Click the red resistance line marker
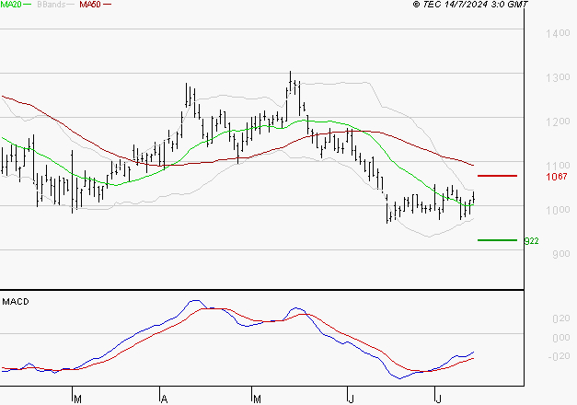 click(x=497, y=176)
